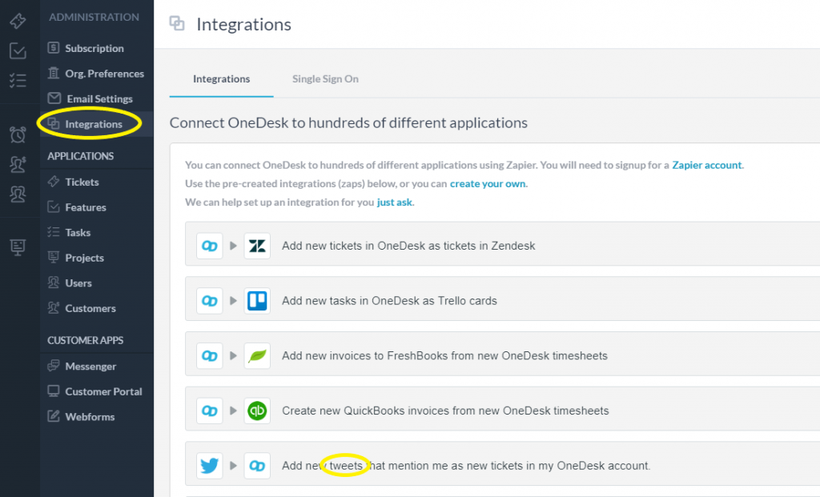
Task: Open Projects presentation icon in far-left rail
Action: click(18, 247)
